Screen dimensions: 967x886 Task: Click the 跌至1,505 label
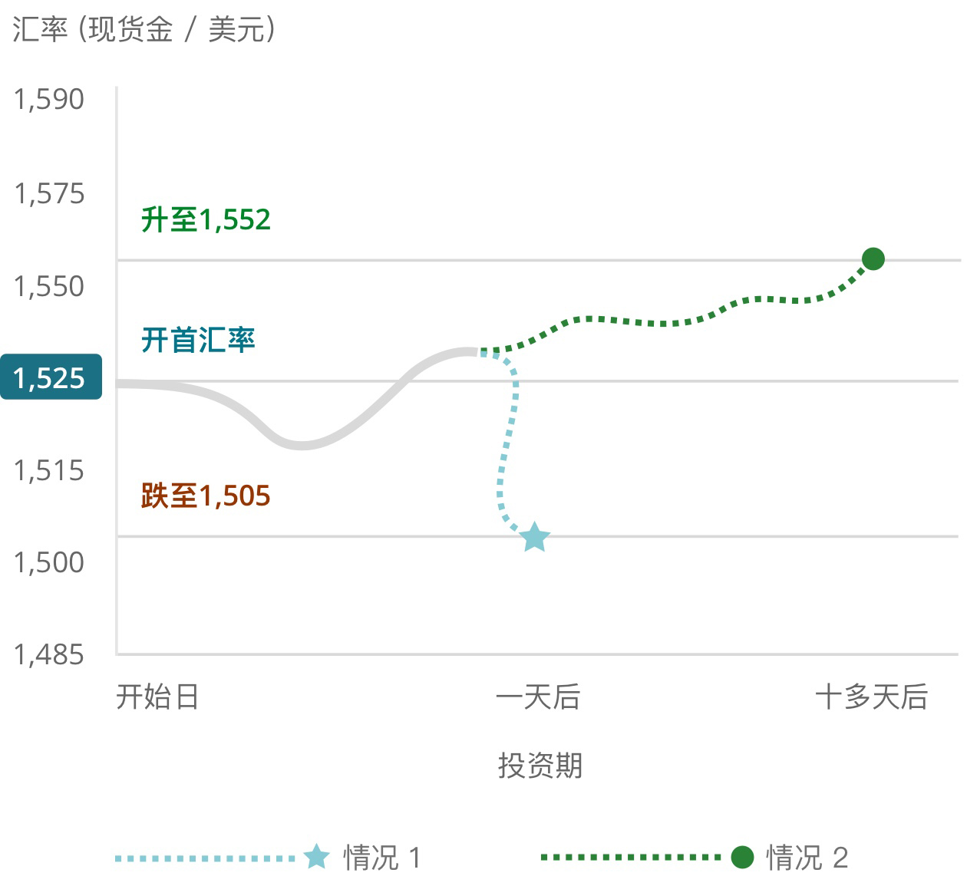[206, 496]
